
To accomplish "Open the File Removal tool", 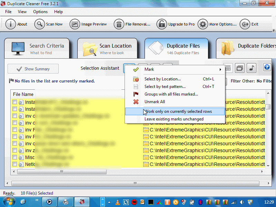I will [x=119, y=24].
